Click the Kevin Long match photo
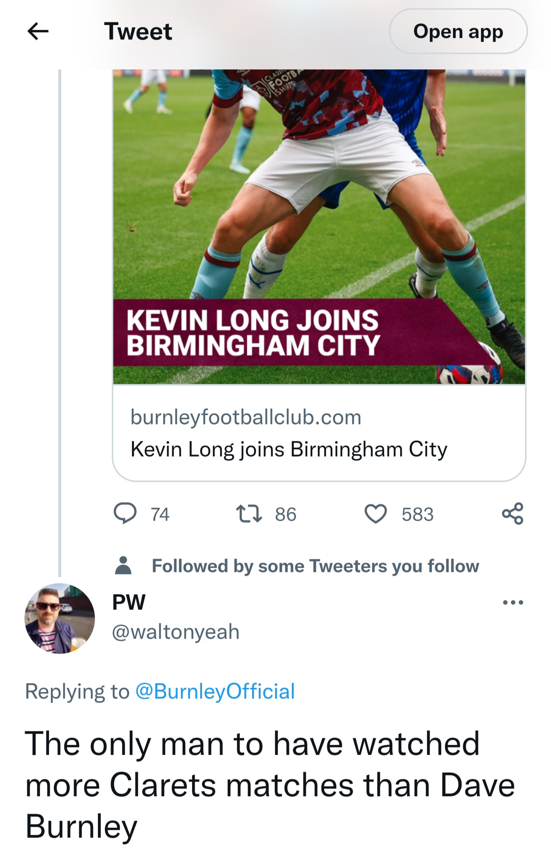 [319, 226]
